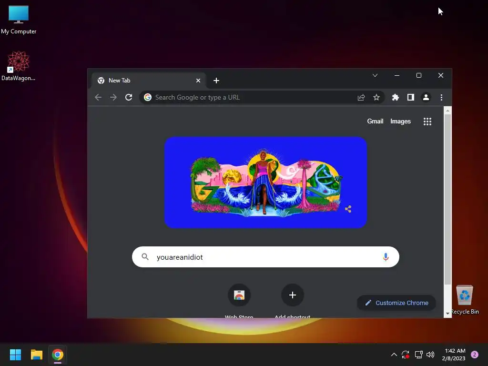Screen dimensions: 488x366
Task: Click the scroll-down arrow of the page scrollbar
Action: pyautogui.click(x=447, y=314)
